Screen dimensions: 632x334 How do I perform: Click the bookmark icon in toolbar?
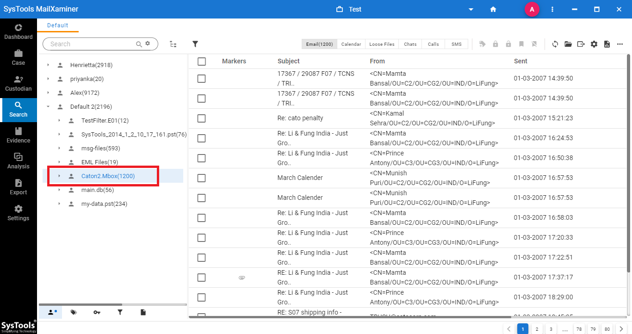click(521, 44)
